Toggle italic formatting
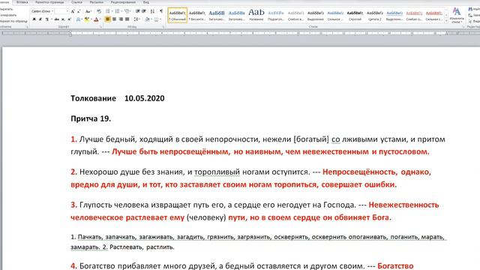Screen dimensions: 480x270 coord(40,19)
